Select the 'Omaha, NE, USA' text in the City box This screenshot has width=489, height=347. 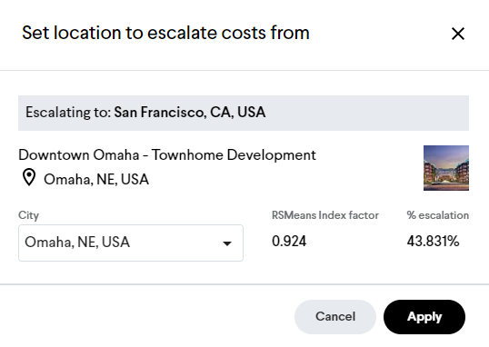tap(77, 243)
